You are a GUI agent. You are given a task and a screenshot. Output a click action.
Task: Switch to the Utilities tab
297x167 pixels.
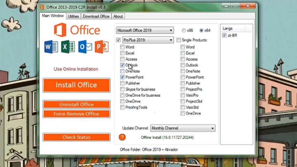[x=73, y=16]
